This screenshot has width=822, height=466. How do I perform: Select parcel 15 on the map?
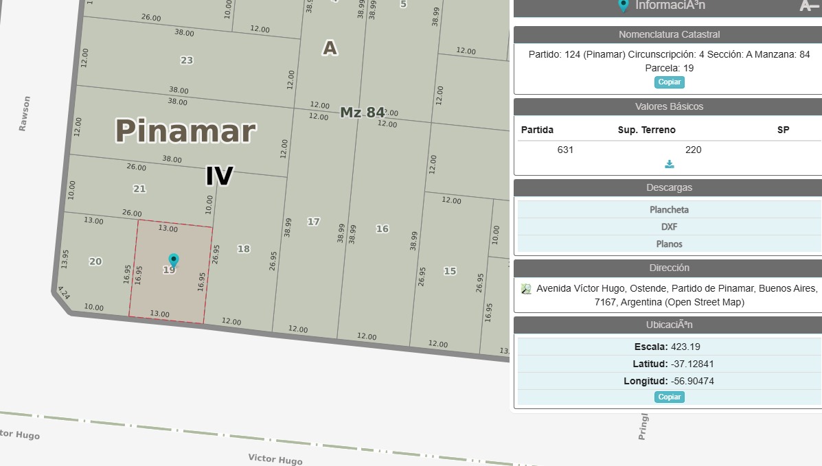coord(450,271)
